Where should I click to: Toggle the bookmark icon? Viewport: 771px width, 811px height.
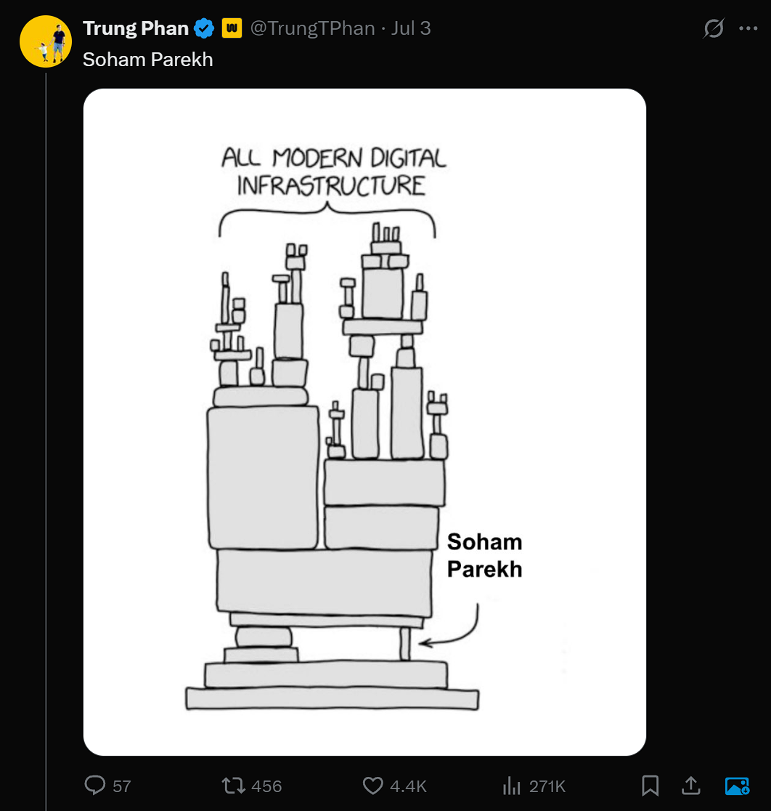(x=650, y=786)
